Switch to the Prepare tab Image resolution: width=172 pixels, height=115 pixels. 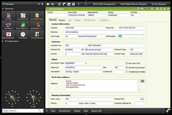62,20
